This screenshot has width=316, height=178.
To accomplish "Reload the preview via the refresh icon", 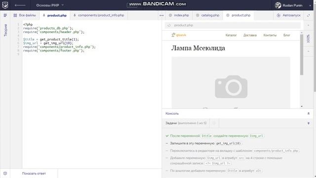I will 169,25.
